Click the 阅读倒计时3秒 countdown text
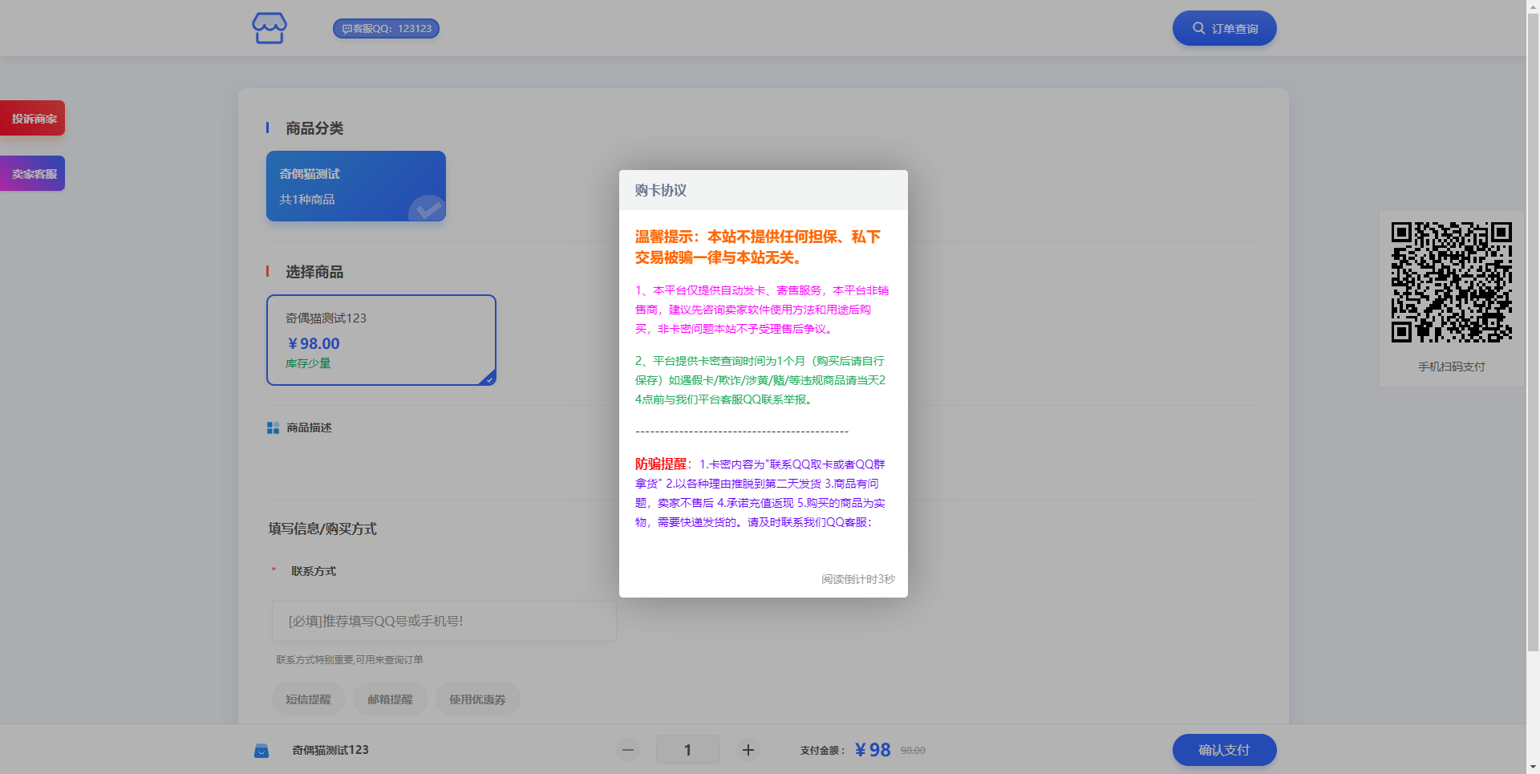The width and height of the screenshot is (1540, 774). click(858, 579)
